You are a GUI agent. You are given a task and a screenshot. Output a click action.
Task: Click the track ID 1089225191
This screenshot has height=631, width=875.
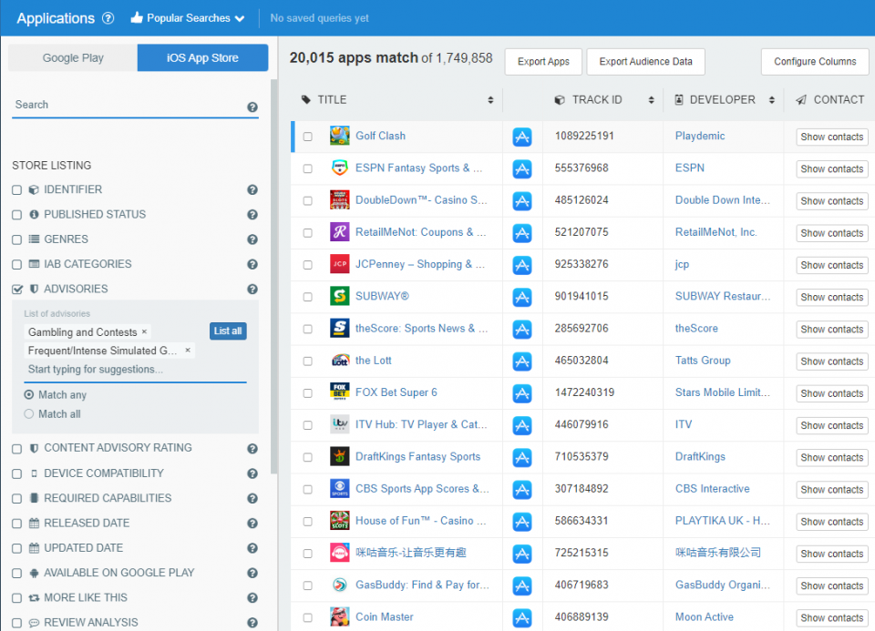click(584, 136)
